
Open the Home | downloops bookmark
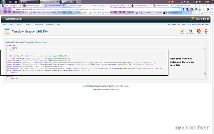[171, 13]
